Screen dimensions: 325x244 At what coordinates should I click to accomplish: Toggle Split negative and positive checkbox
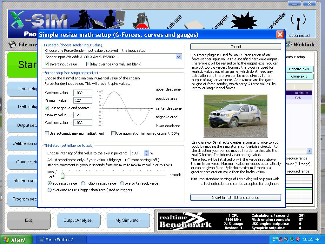[x=47, y=108]
